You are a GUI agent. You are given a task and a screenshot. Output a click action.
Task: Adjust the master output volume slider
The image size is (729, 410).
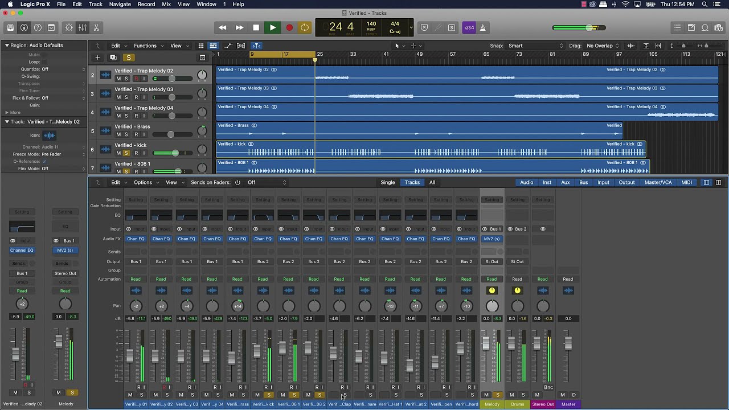[579, 27]
